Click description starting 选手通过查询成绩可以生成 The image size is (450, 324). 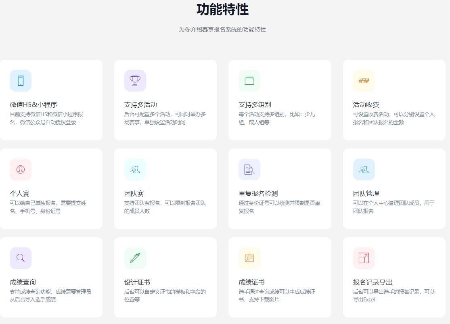(x=277, y=296)
